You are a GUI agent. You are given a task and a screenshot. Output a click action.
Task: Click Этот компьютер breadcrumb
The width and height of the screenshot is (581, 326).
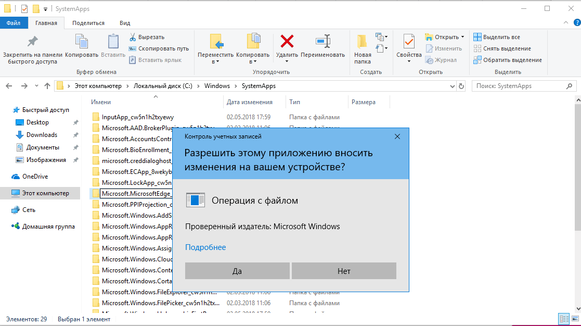[98, 86]
